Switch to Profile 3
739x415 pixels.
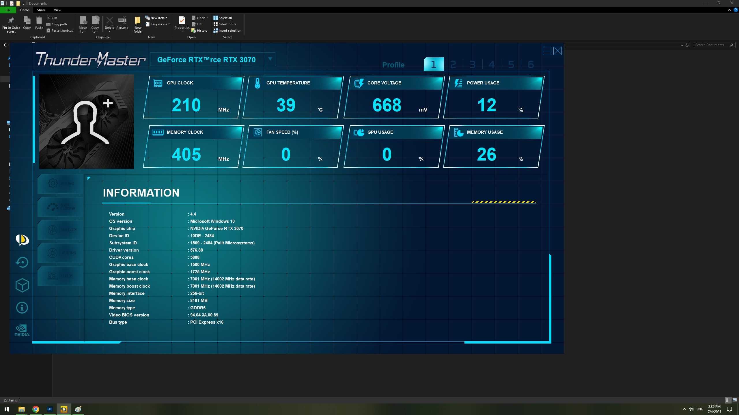[x=473, y=64]
